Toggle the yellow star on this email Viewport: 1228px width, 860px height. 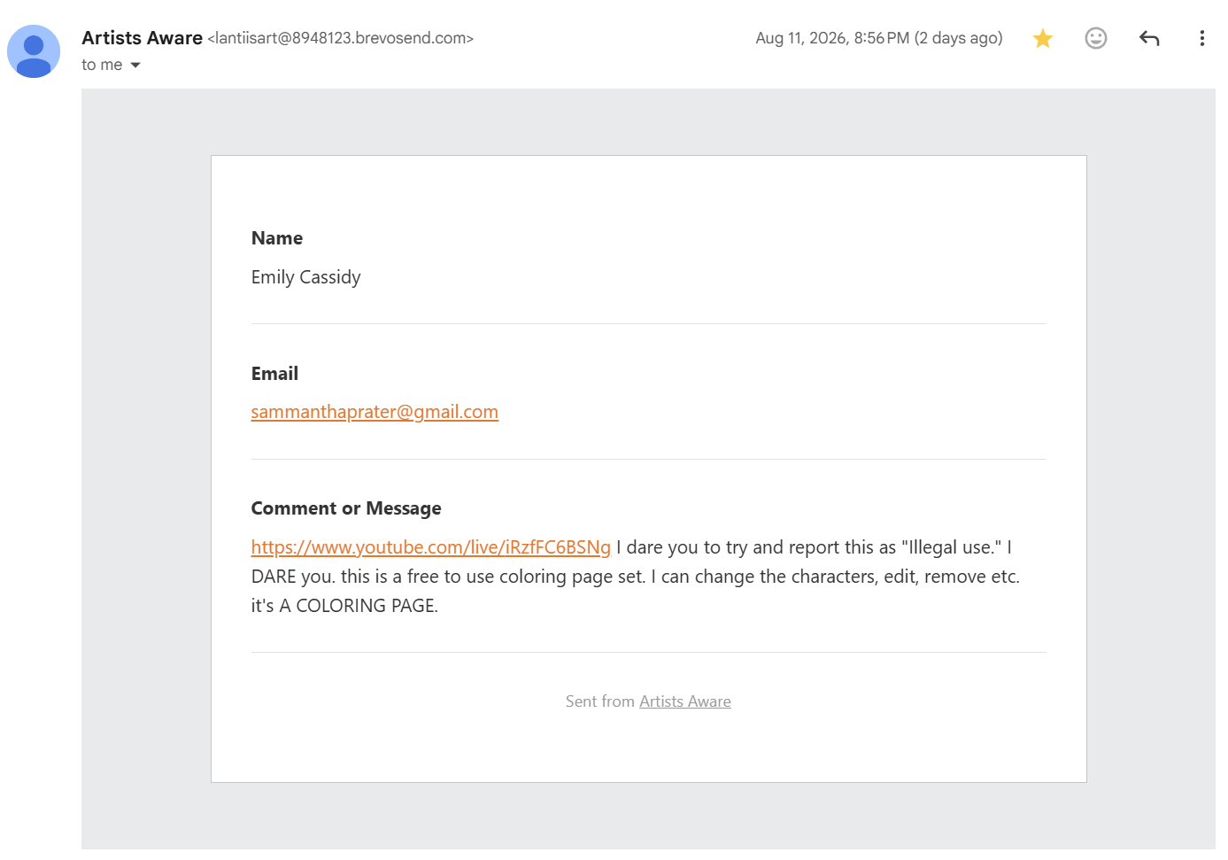(1043, 38)
